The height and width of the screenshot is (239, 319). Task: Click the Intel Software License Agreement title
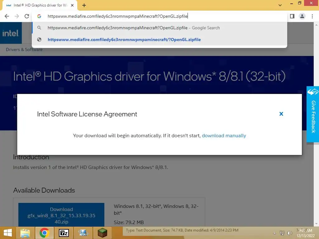[x=87, y=114]
